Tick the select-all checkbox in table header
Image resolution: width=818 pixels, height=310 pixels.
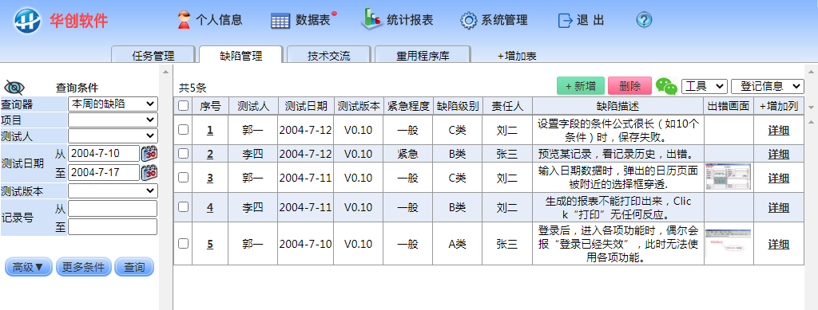[x=183, y=105]
